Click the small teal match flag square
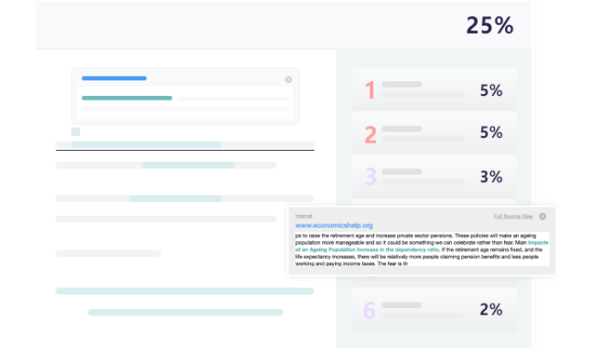Viewport: 591px width, 351px height. [75, 132]
